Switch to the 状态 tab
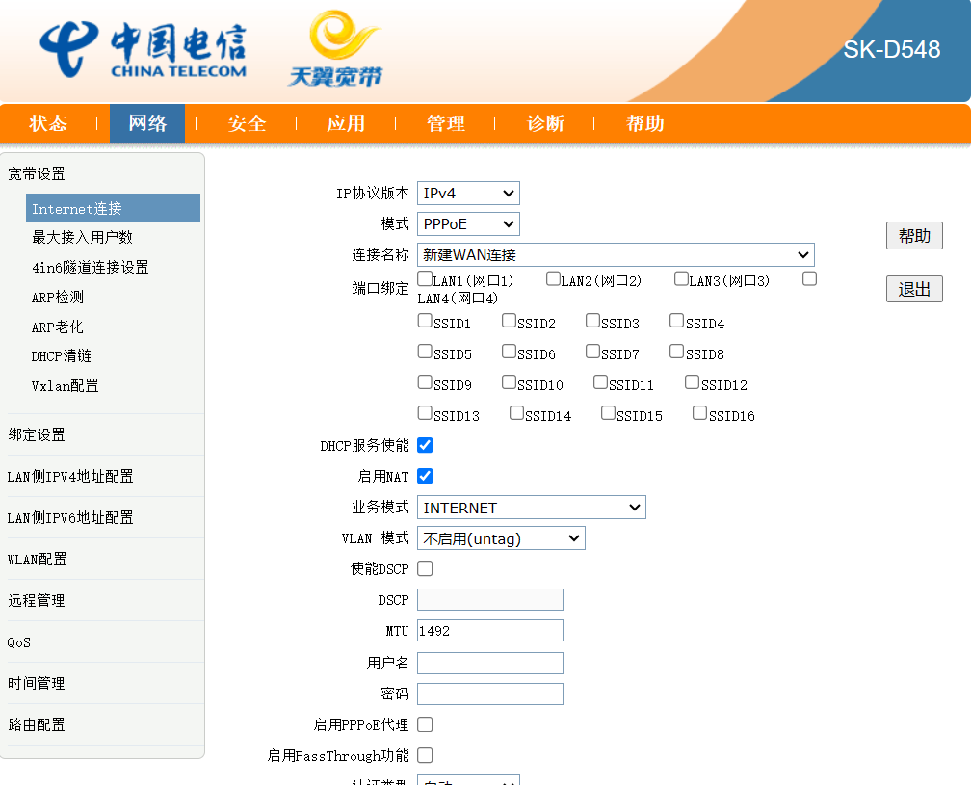 (x=48, y=123)
